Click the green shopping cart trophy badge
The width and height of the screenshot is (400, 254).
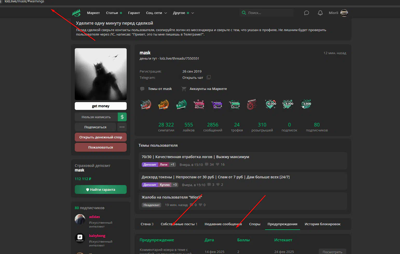(234, 104)
